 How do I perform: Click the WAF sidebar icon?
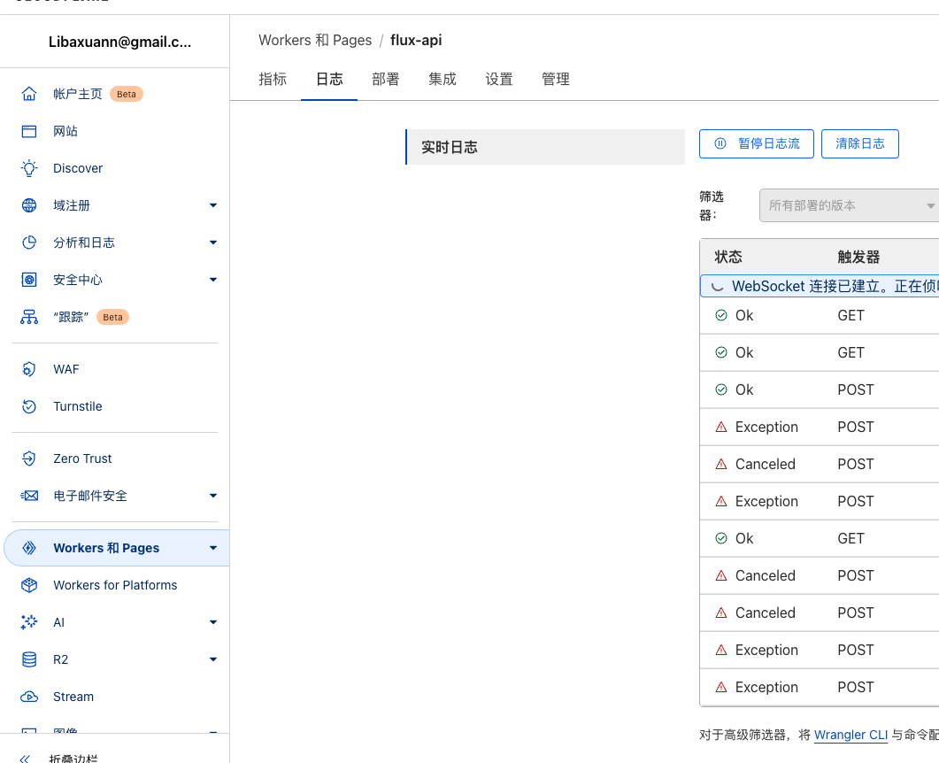click(x=29, y=369)
